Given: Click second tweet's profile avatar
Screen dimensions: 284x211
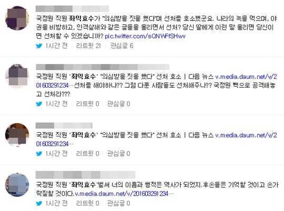Looking at the screenshot, I should (x=17, y=76).
